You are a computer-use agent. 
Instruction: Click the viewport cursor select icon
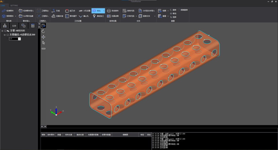coord(44,43)
